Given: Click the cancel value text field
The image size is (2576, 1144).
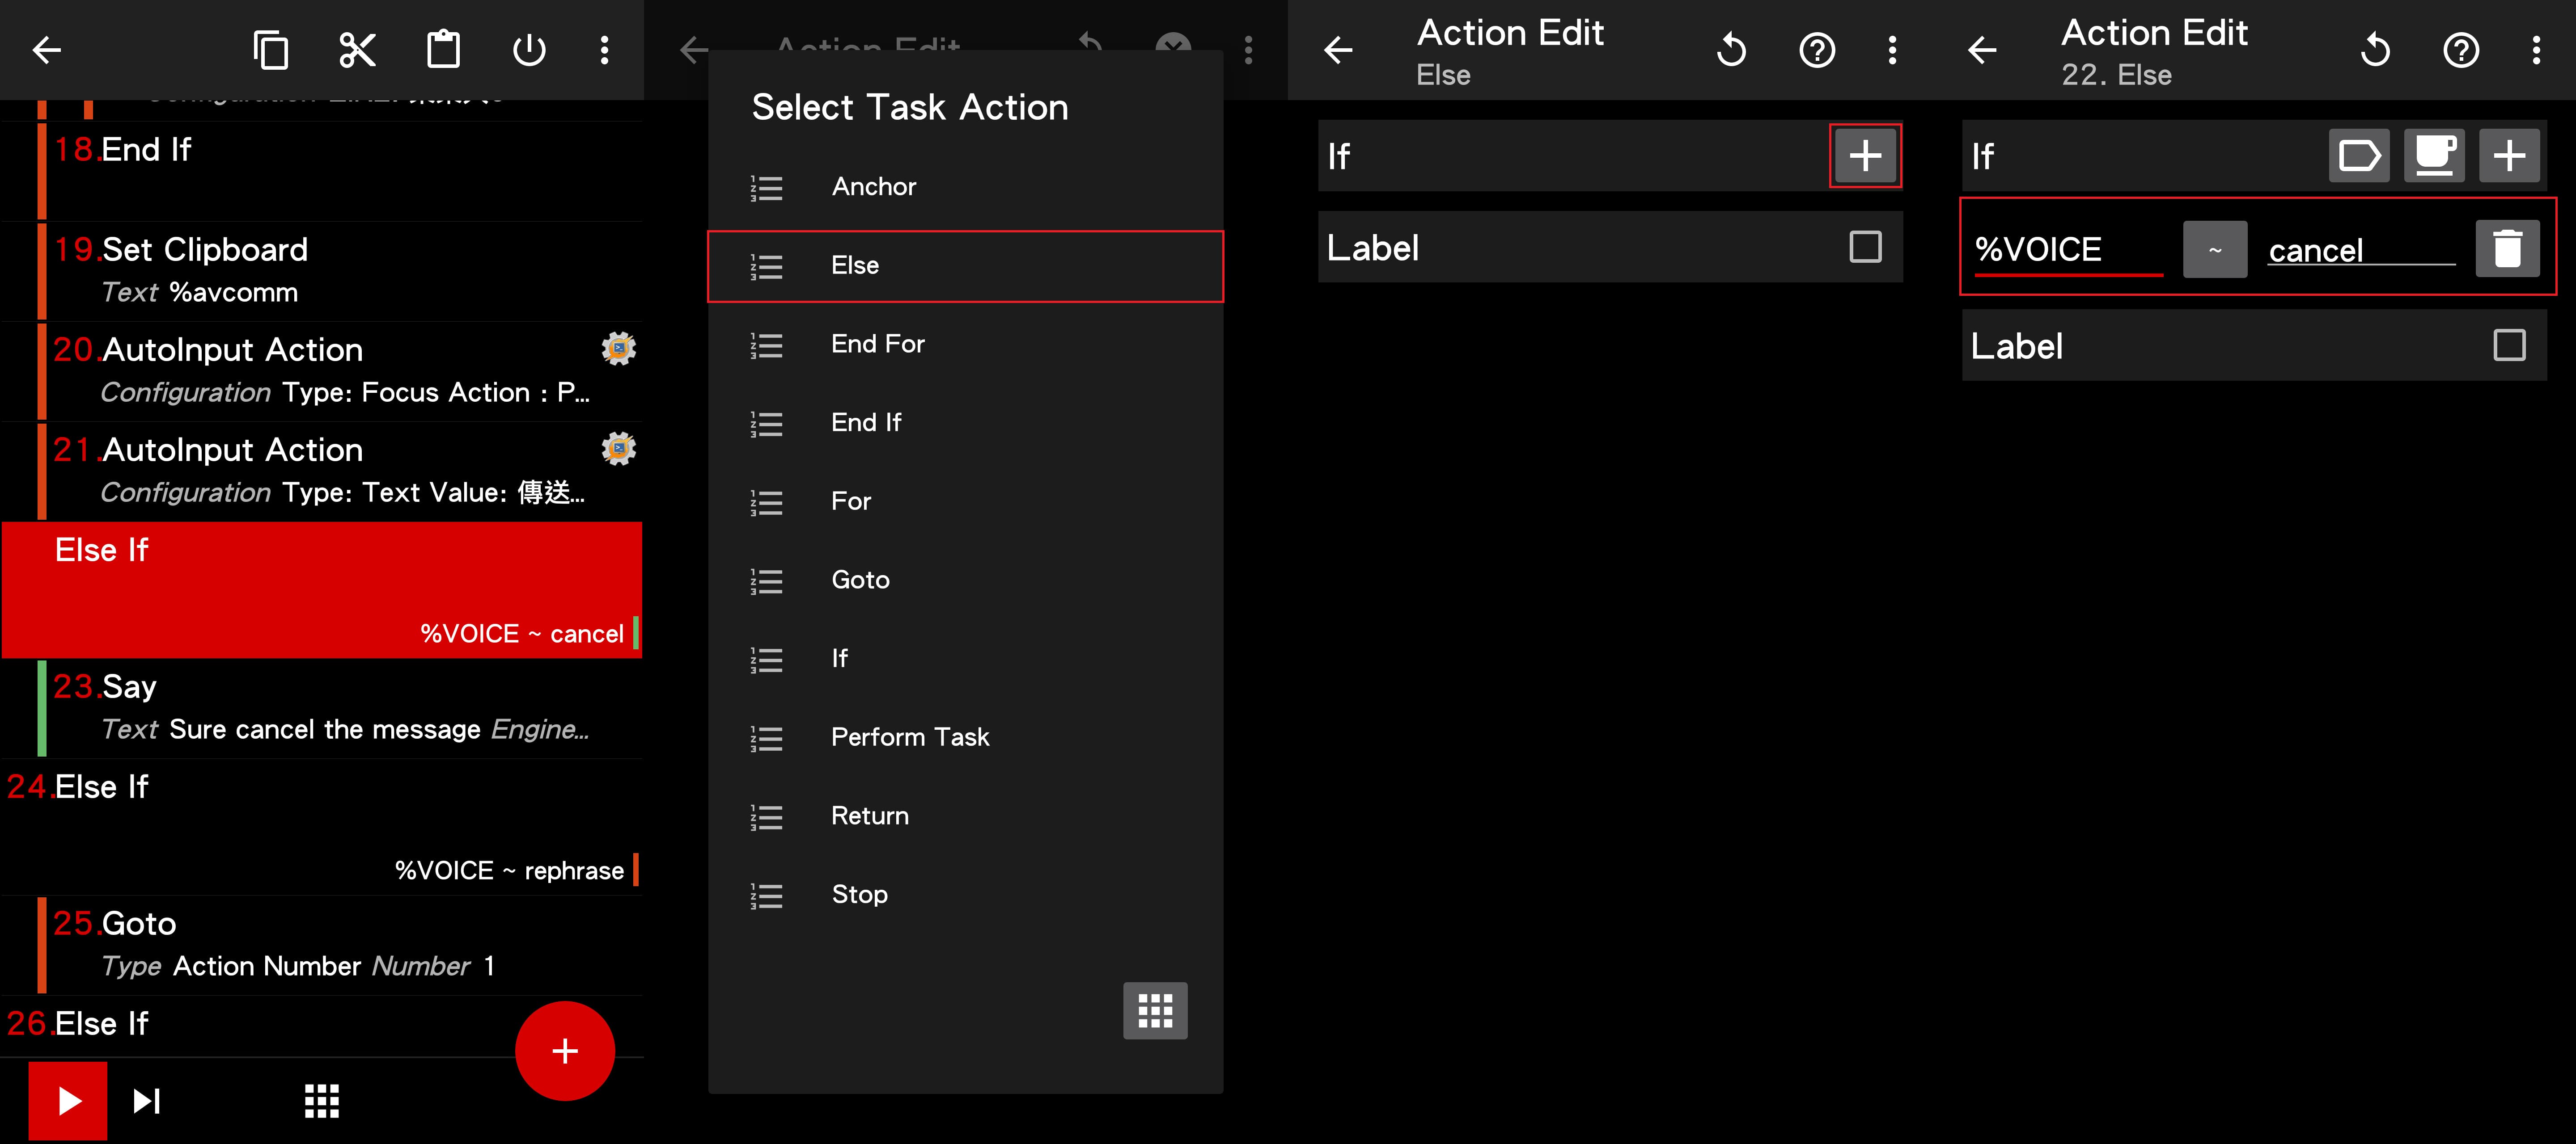Looking at the screenshot, I should coord(2360,250).
